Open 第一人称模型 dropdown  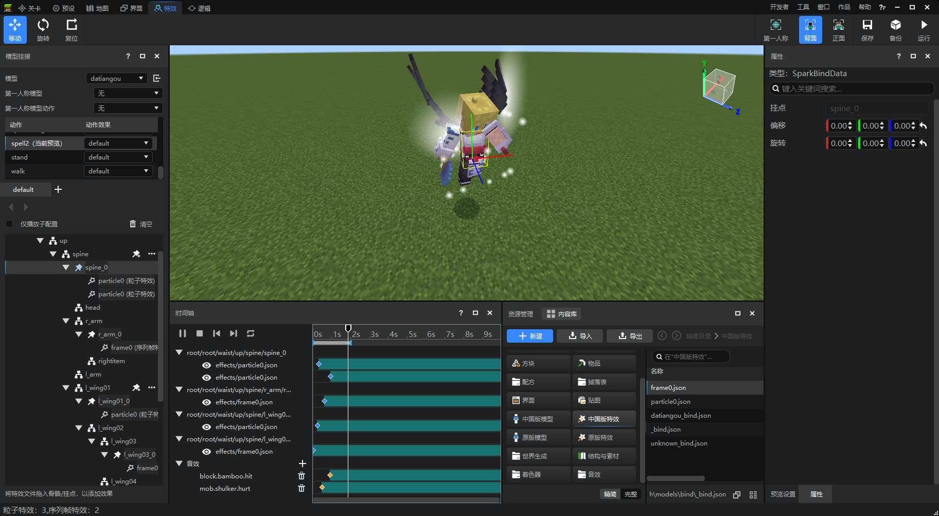click(x=128, y=93)
